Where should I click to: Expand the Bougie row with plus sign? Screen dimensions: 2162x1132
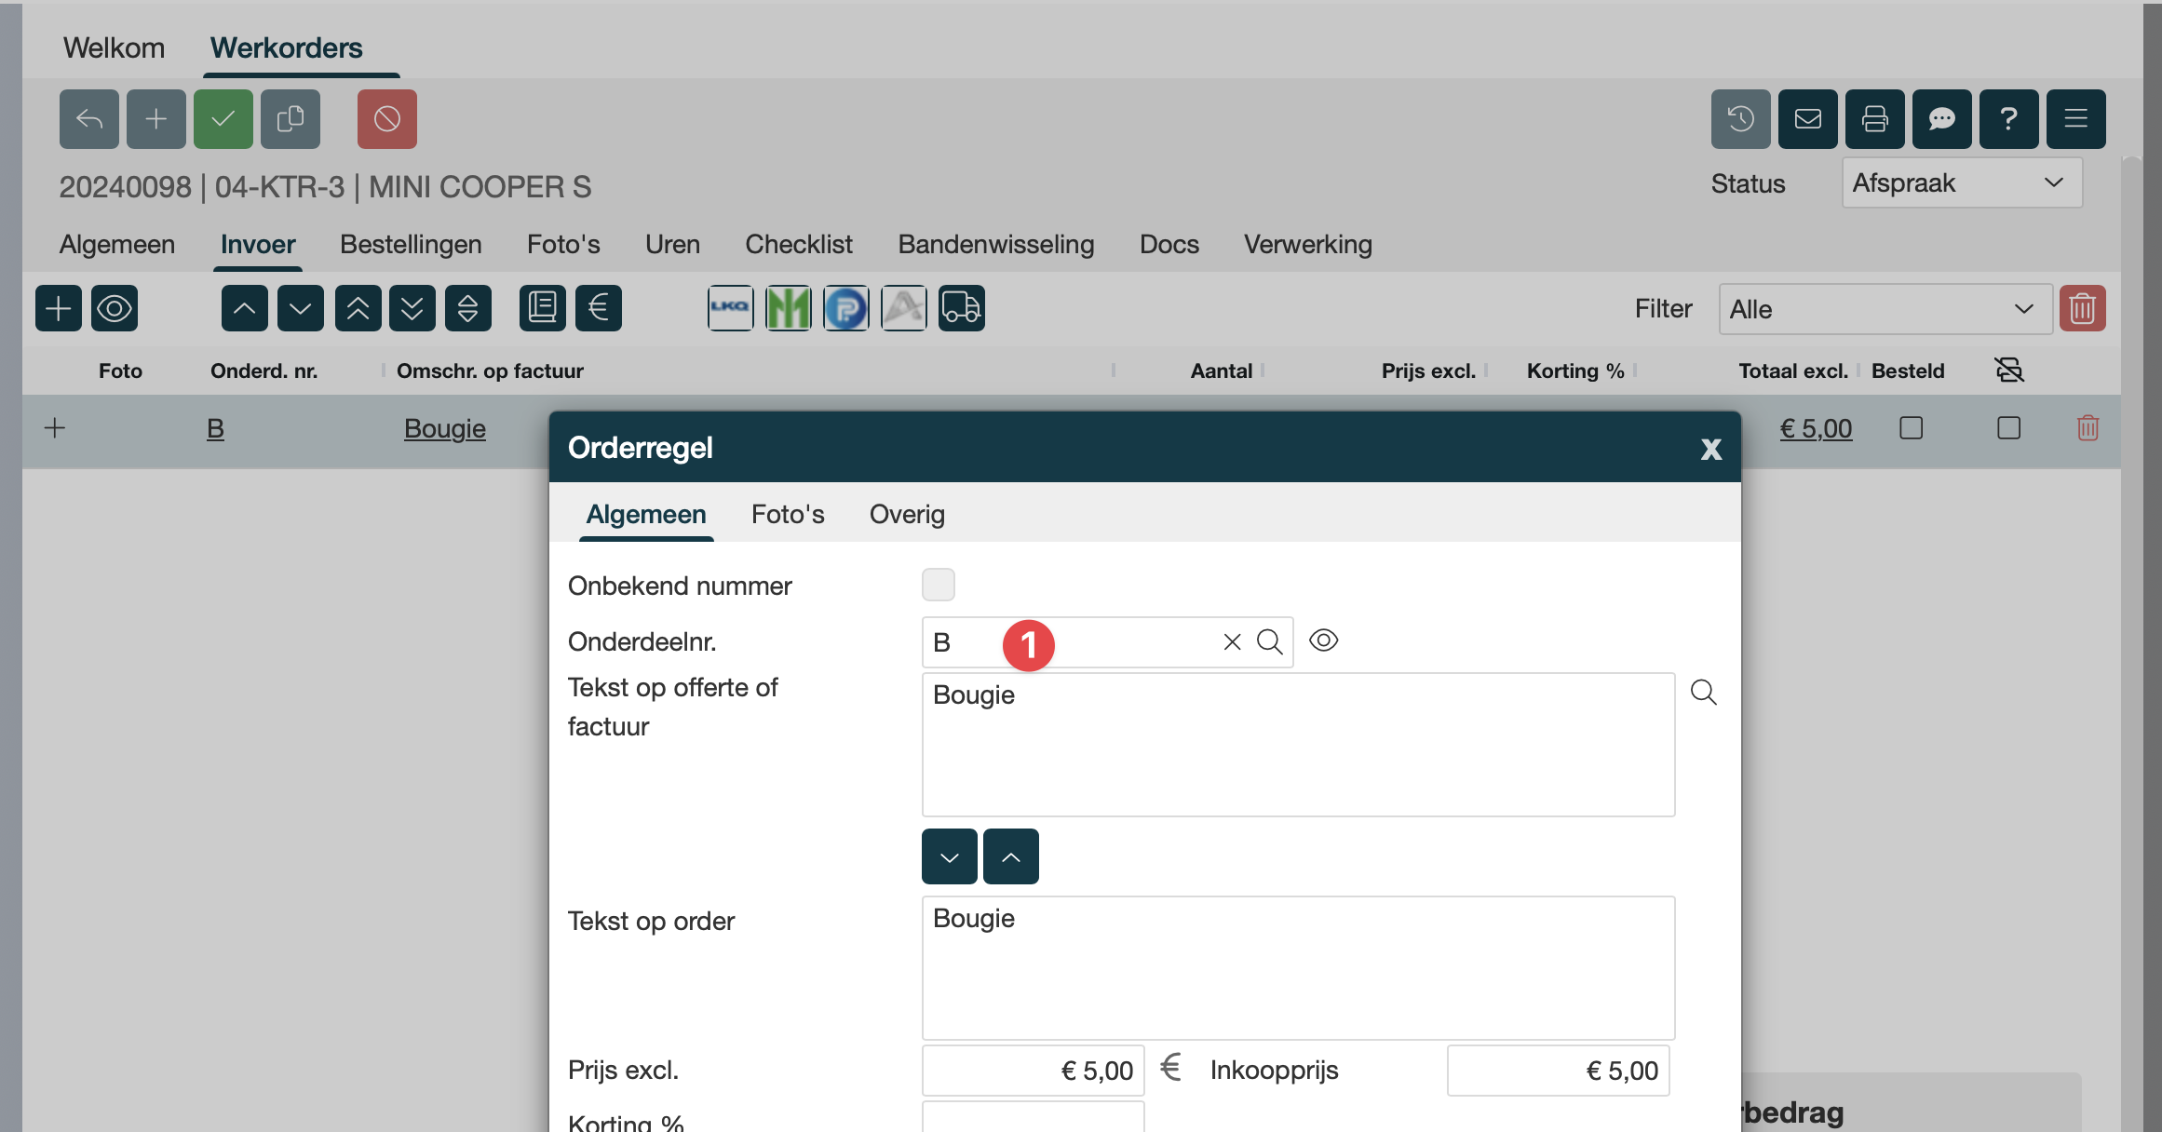tap(55, 428)
